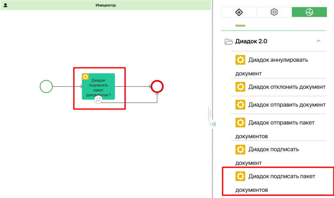Viewport: 334px width, 198px height.
Task: Switch to the gear settings tab
Action: (274, 12)
